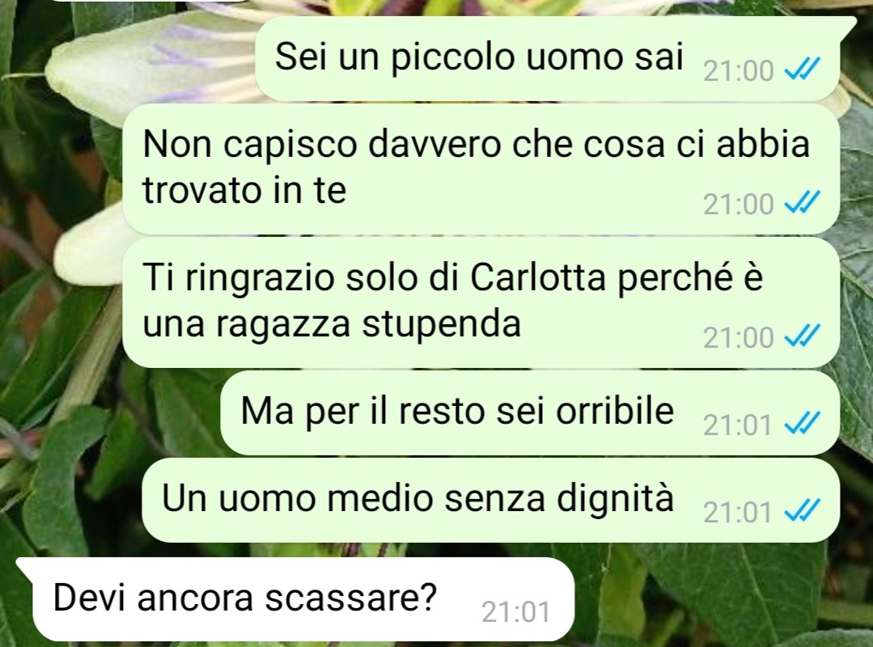Tap the word 'Carlotta' in the message
873x647 pixels.
(538, 277)
